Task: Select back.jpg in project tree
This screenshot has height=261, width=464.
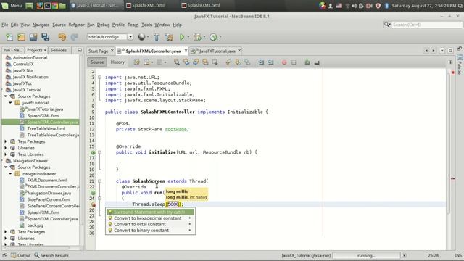Action: click(x=35, y=225)
